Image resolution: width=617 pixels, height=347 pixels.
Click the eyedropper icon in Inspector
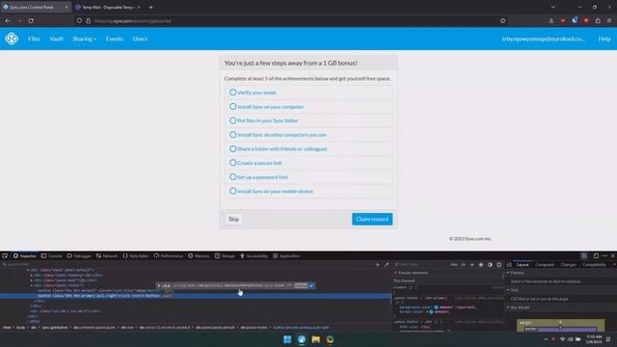click(x=387, y=265)
